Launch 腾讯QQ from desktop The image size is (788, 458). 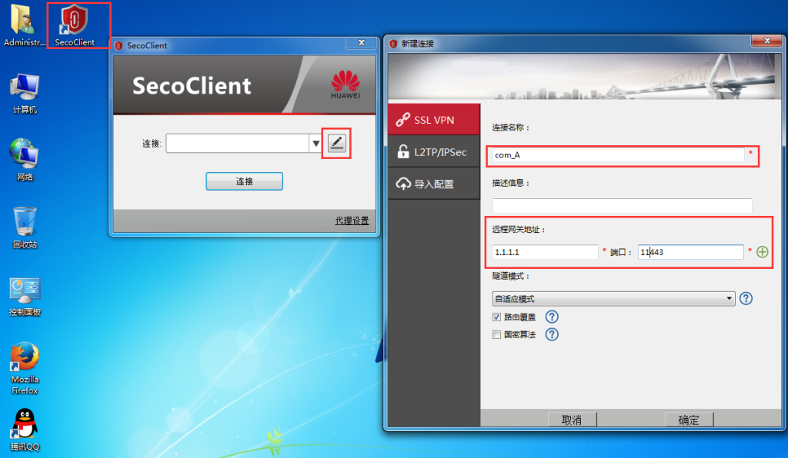[x=25, y=430]
